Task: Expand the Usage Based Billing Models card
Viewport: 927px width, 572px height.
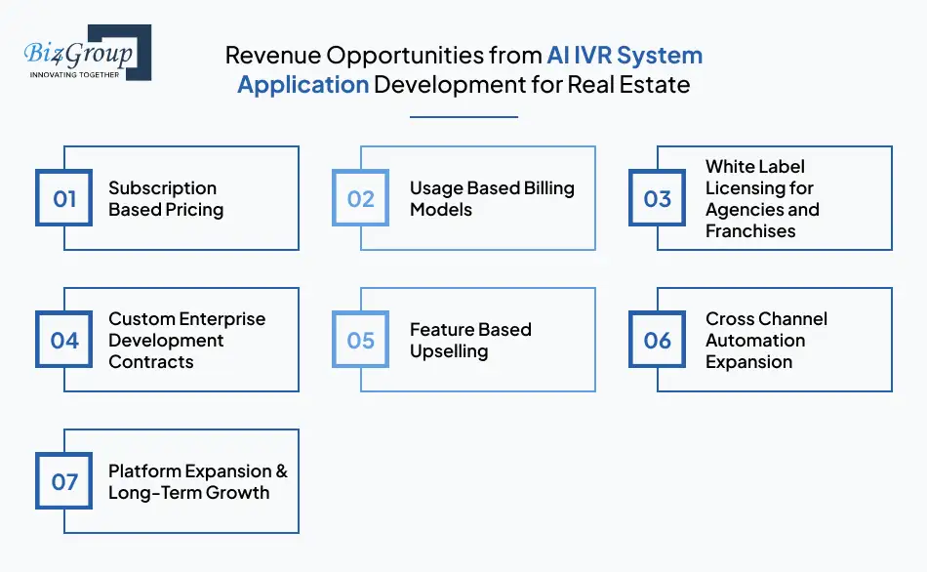Action: [478, 198]
